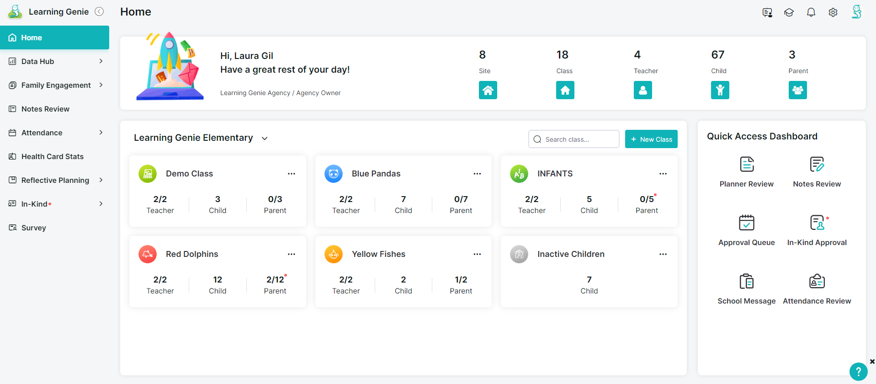
Task: Open the Blue Pandas class name
Action: [376, 174]
